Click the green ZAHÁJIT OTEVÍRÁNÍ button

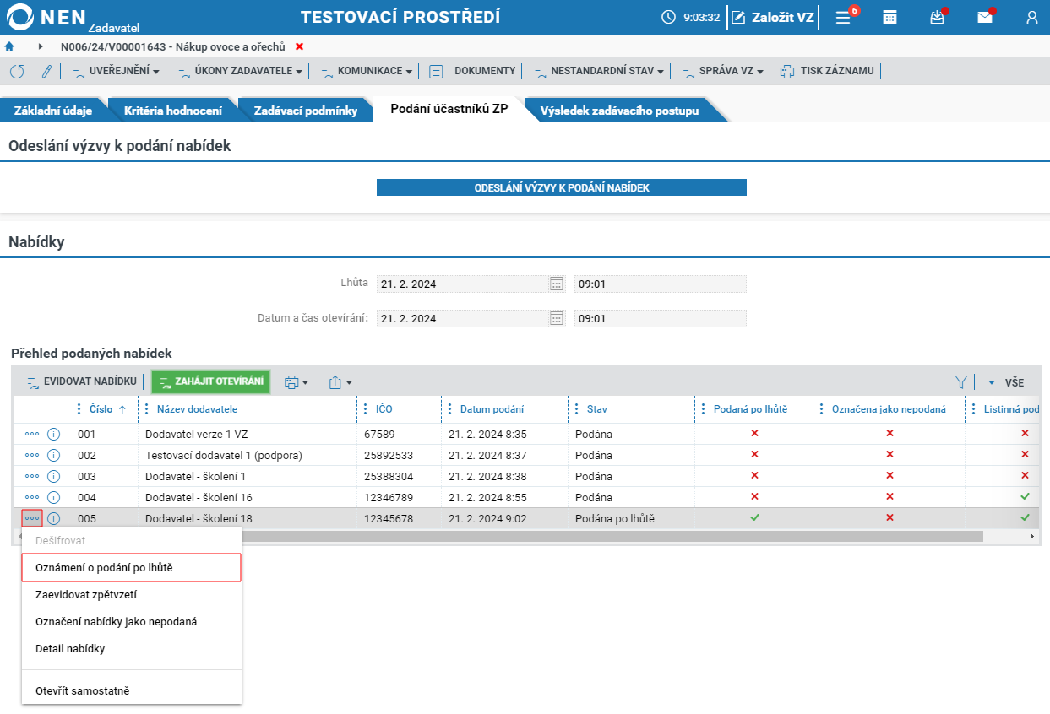tap(210, 382)
